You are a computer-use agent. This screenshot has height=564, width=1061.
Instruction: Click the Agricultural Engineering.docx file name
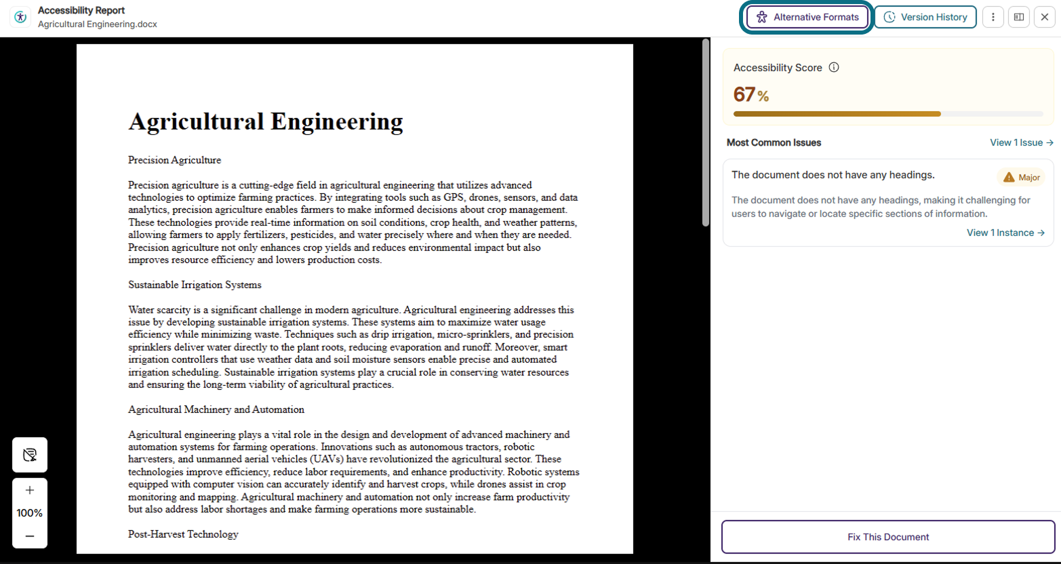pos(98,24)
